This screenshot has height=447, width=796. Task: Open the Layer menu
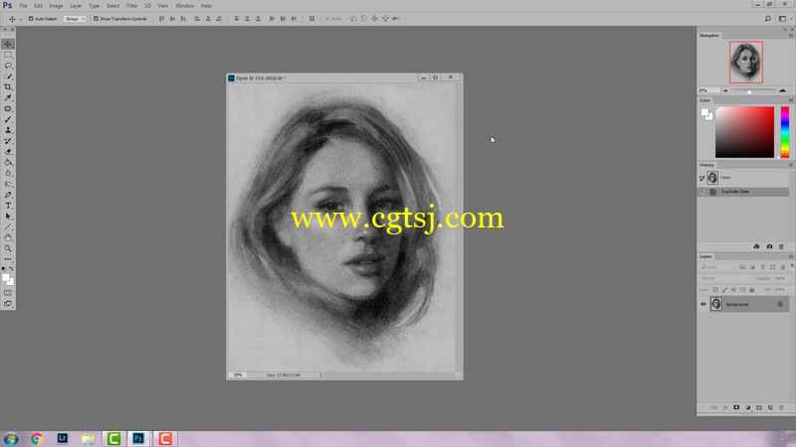pos(76,6)
